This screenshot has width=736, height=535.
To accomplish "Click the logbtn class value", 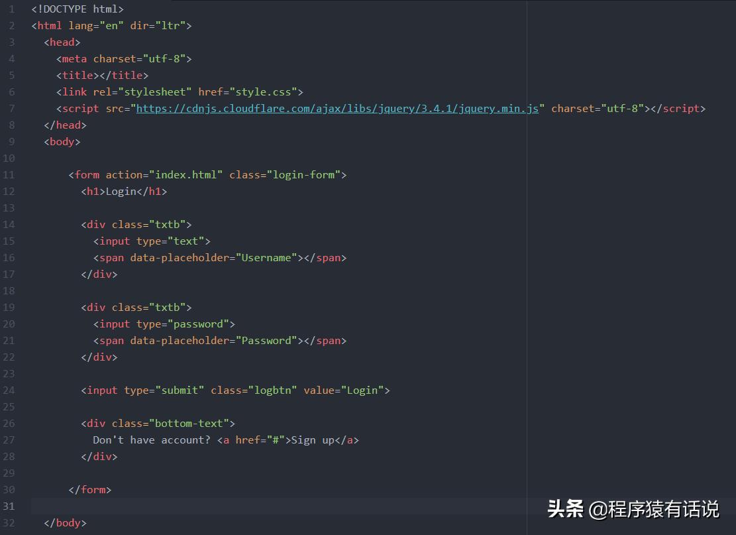I will coord(277,390).
